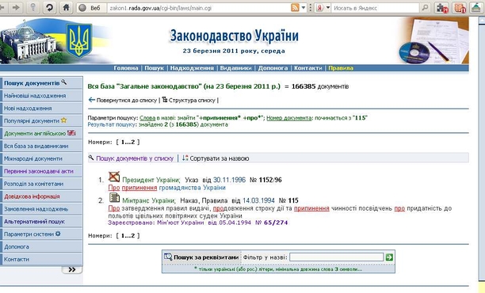Viewport: 485px width, 293px height.
Task: Click the back arrow icon before Повернутися
Action: [x=92, y=100]
